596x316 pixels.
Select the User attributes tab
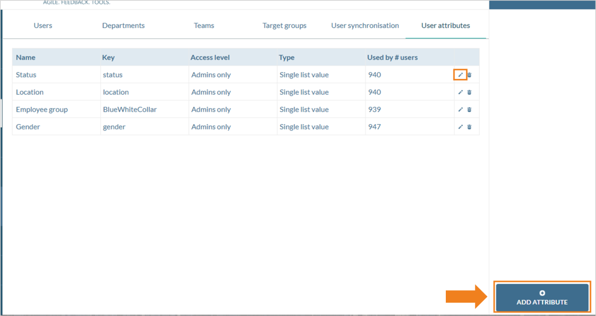[445, 26]
